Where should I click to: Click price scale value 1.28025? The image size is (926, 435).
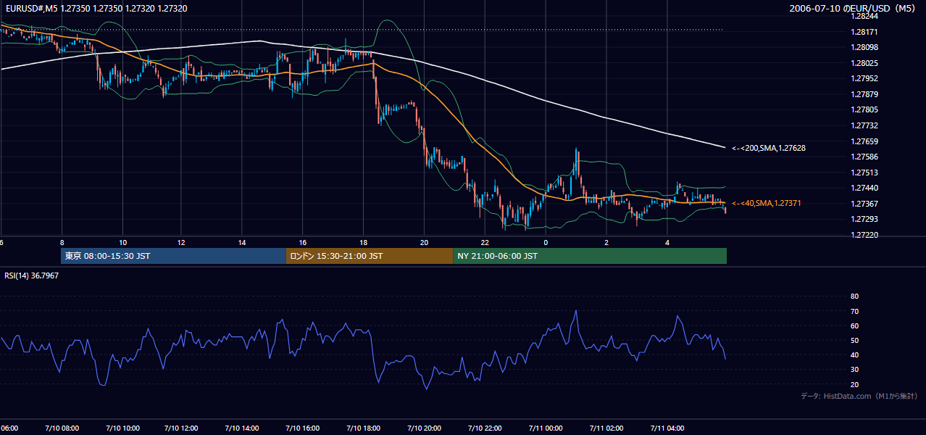[864, 63]
